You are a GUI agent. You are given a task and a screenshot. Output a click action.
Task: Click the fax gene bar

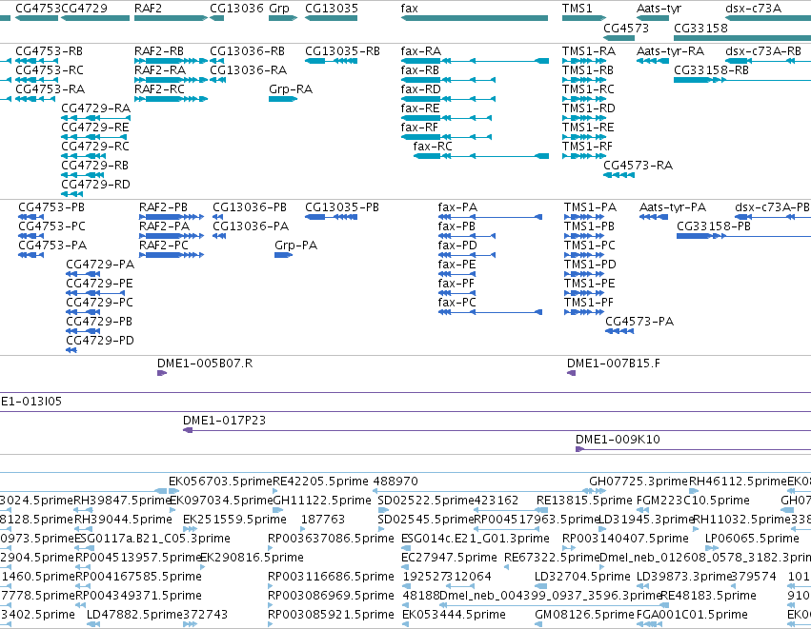[475, 18]
